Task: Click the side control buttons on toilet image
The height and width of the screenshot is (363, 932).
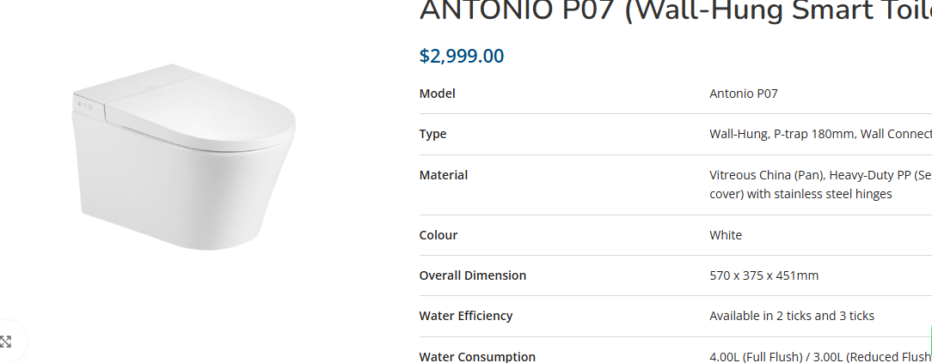Action: (84, 106)
